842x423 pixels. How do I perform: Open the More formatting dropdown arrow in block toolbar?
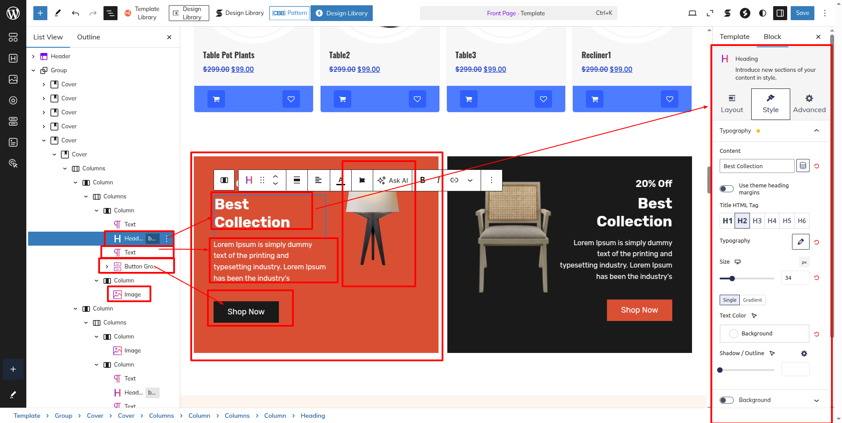[470, 180]
